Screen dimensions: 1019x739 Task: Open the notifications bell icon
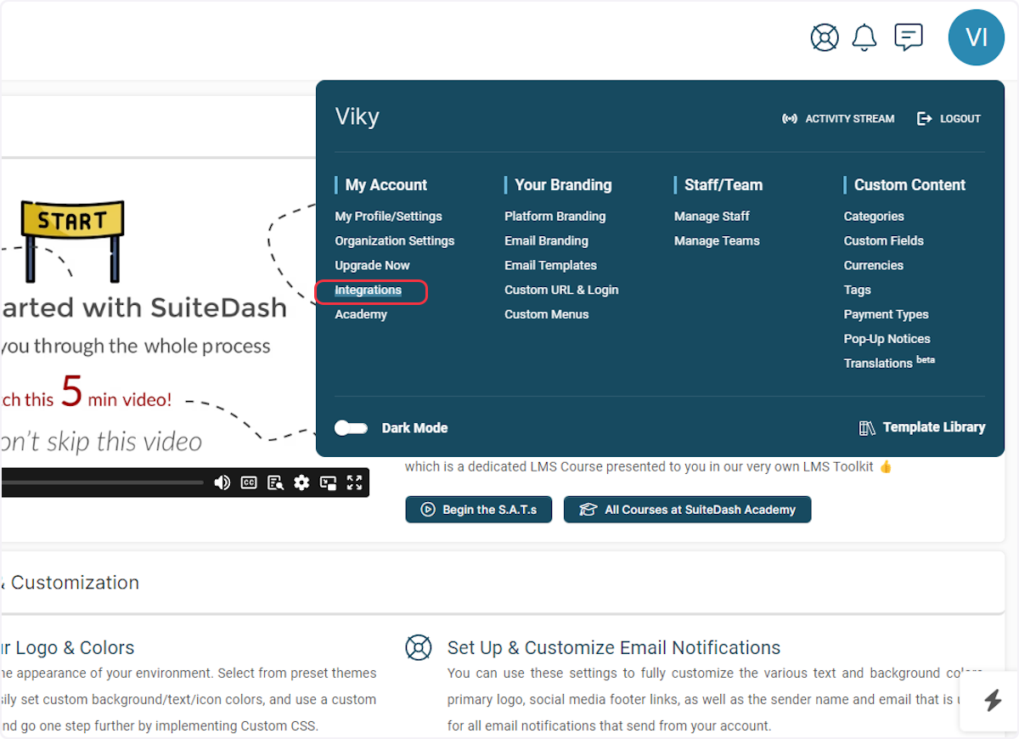point(864,37)
